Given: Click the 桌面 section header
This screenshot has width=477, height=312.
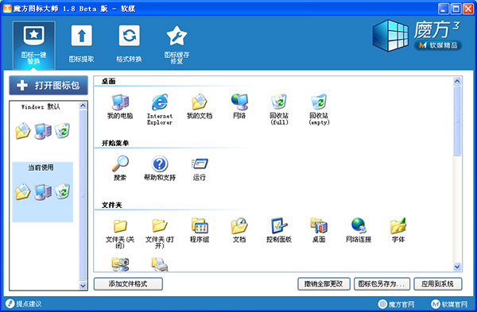Looking at the screenshot, I should click(x=108, y=81).
